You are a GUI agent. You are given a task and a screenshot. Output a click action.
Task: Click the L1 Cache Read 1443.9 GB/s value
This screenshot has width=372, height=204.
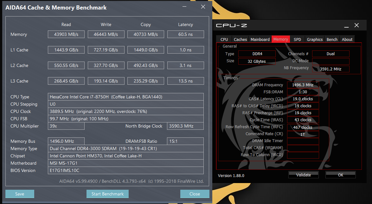click(66, 50)
